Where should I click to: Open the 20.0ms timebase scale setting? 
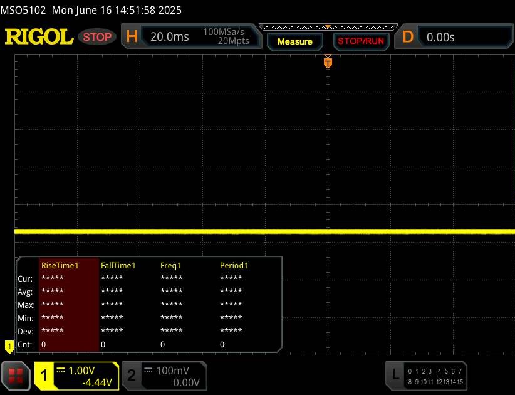(170, 37)
